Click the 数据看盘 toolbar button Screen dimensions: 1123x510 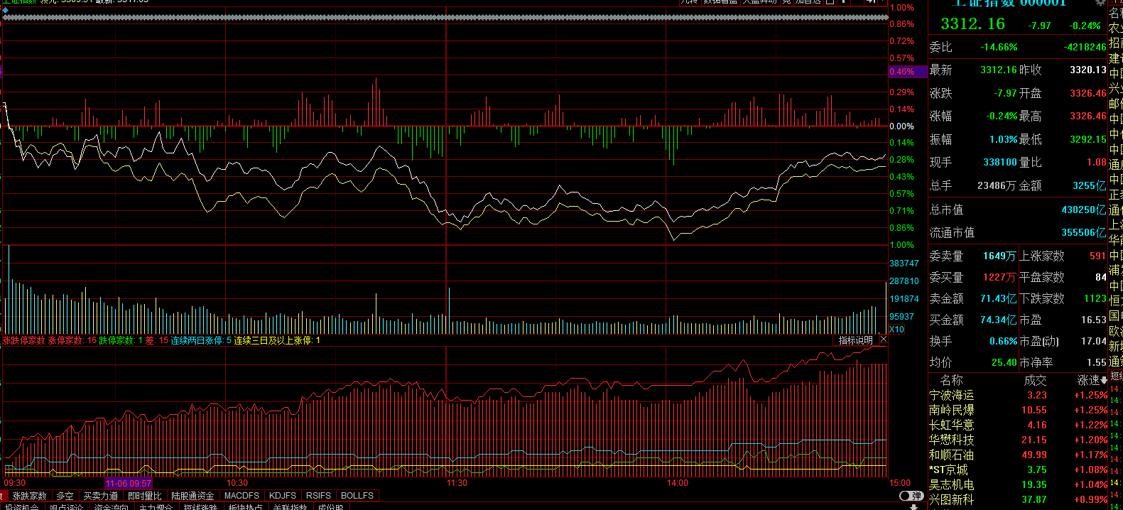click(721, 2)
